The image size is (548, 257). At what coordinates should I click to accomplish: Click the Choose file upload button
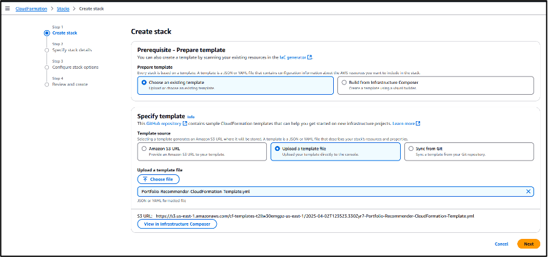coord(158,179)
